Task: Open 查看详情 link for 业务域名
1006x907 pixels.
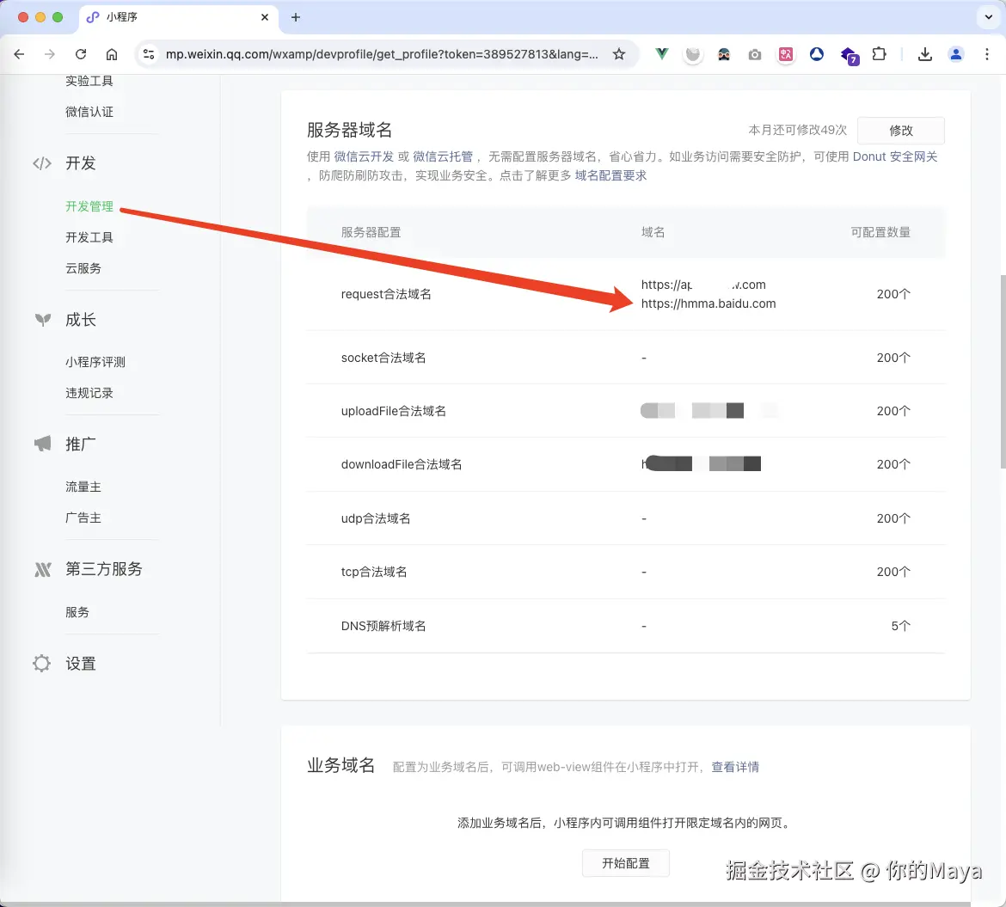Action: click(x=735, y=767)
